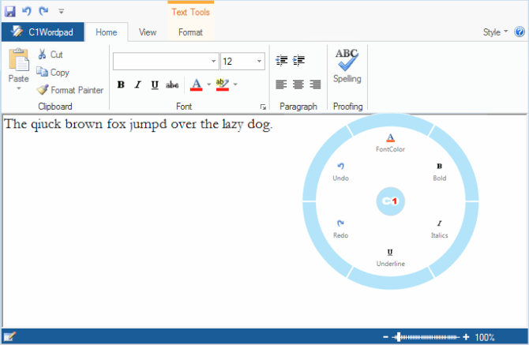Screen dimensions: 529x345
Task: Open the text highlight color dropdown arrow
Action: pos(235,84)
